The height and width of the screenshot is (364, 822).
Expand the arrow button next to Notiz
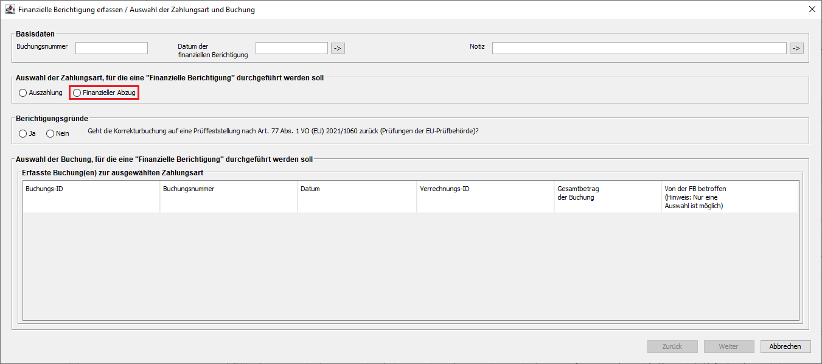coord(796,48)
